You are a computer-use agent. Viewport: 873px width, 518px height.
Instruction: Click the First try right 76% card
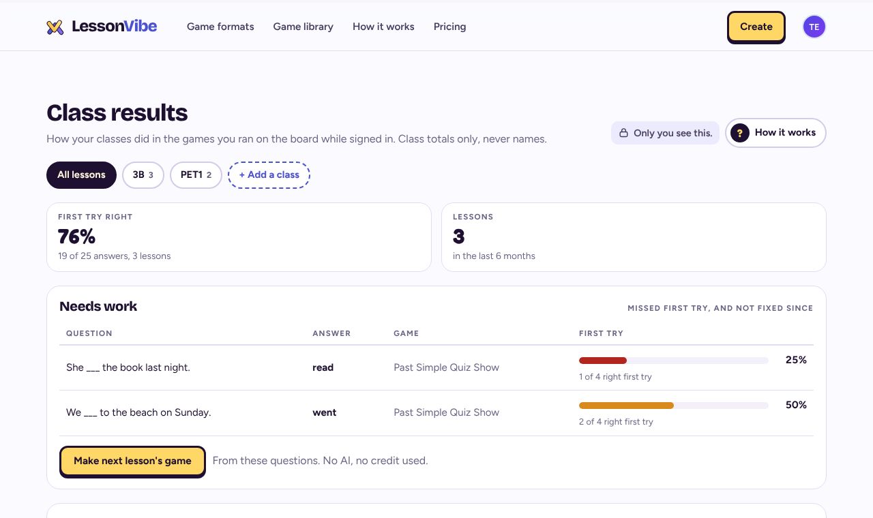point(239,237)
